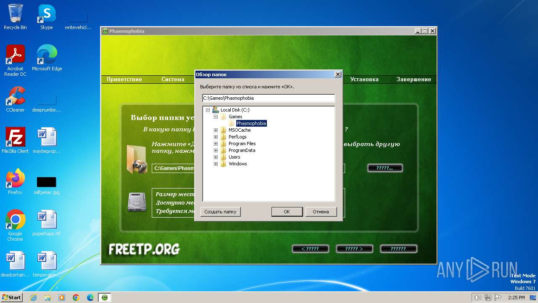Collapse the Local Disk (C:) node
538x303 pixels.
pos(208,110)
